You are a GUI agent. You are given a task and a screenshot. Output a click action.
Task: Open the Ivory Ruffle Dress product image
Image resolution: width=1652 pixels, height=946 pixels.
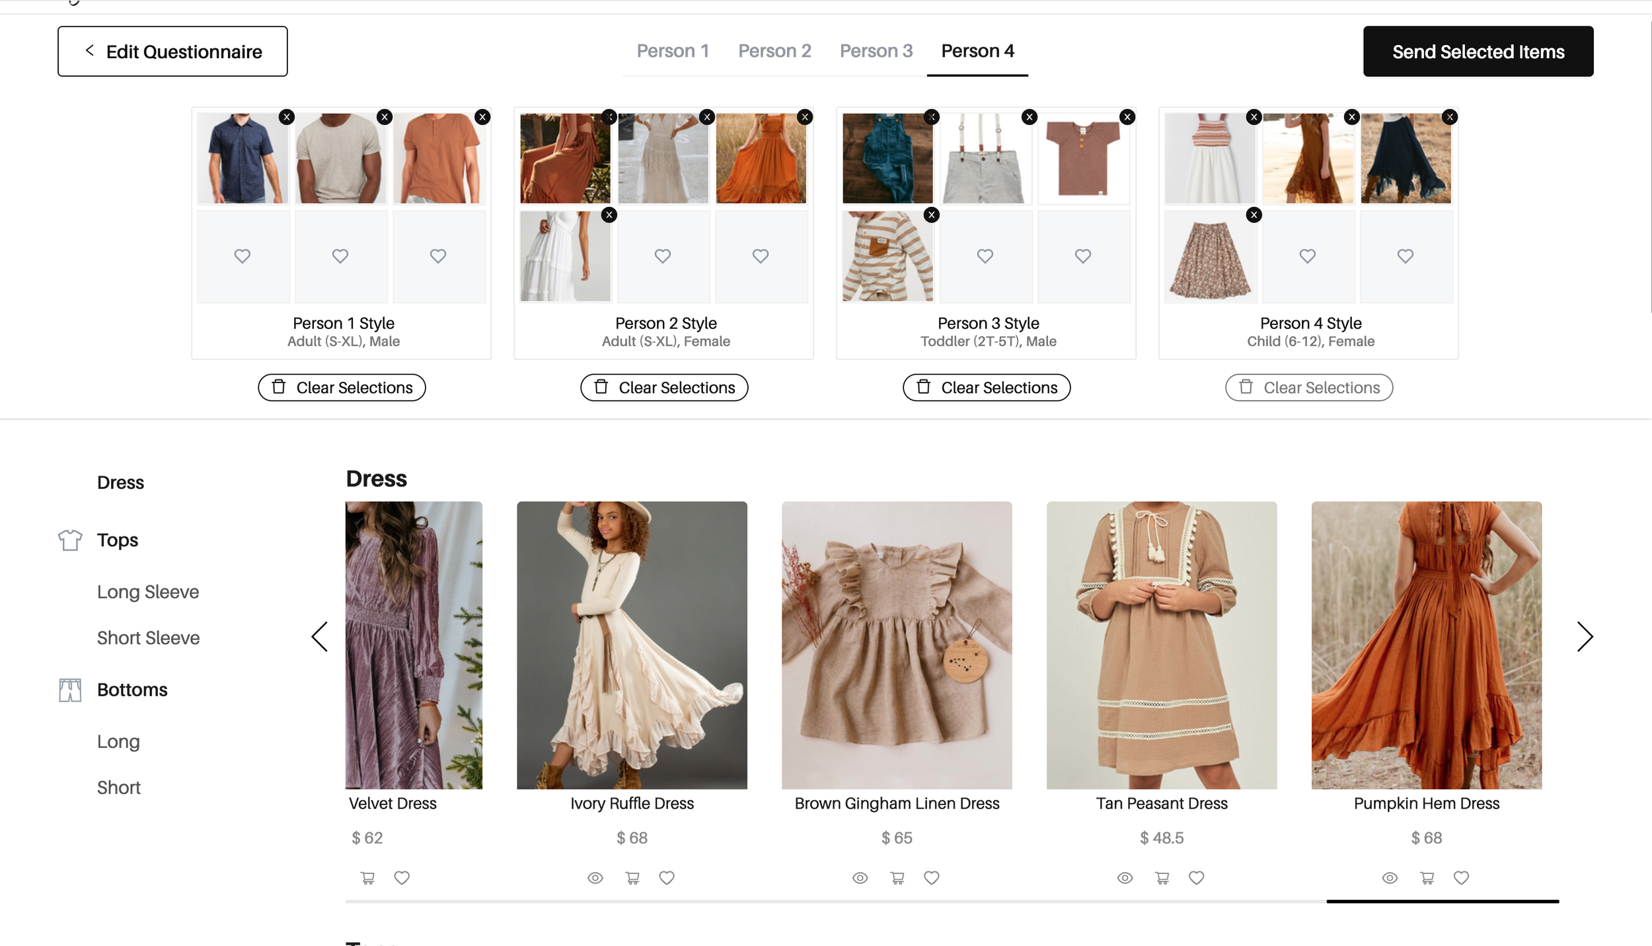pyautogui.click(x=632, y=645)
